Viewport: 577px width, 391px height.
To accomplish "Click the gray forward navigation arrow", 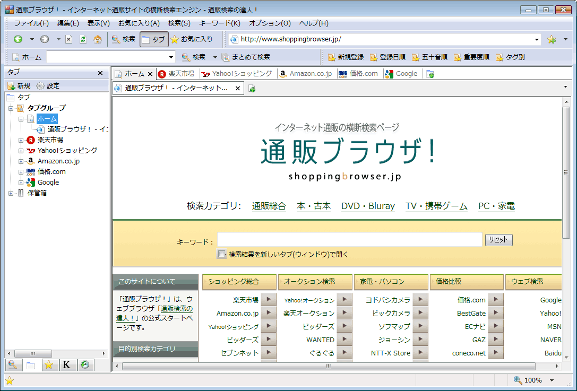I will (45, 39).
